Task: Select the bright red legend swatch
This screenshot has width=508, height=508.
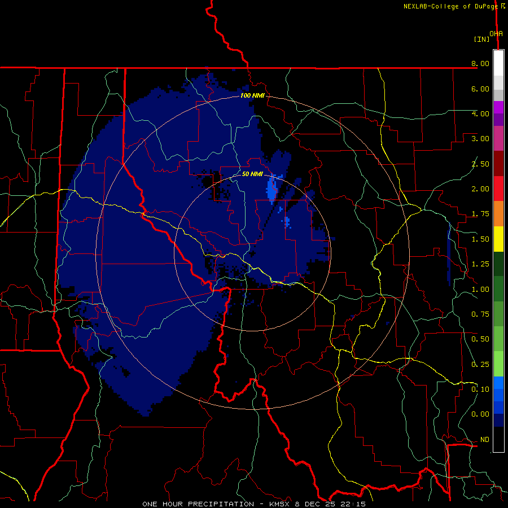Action: coord(498,189)
